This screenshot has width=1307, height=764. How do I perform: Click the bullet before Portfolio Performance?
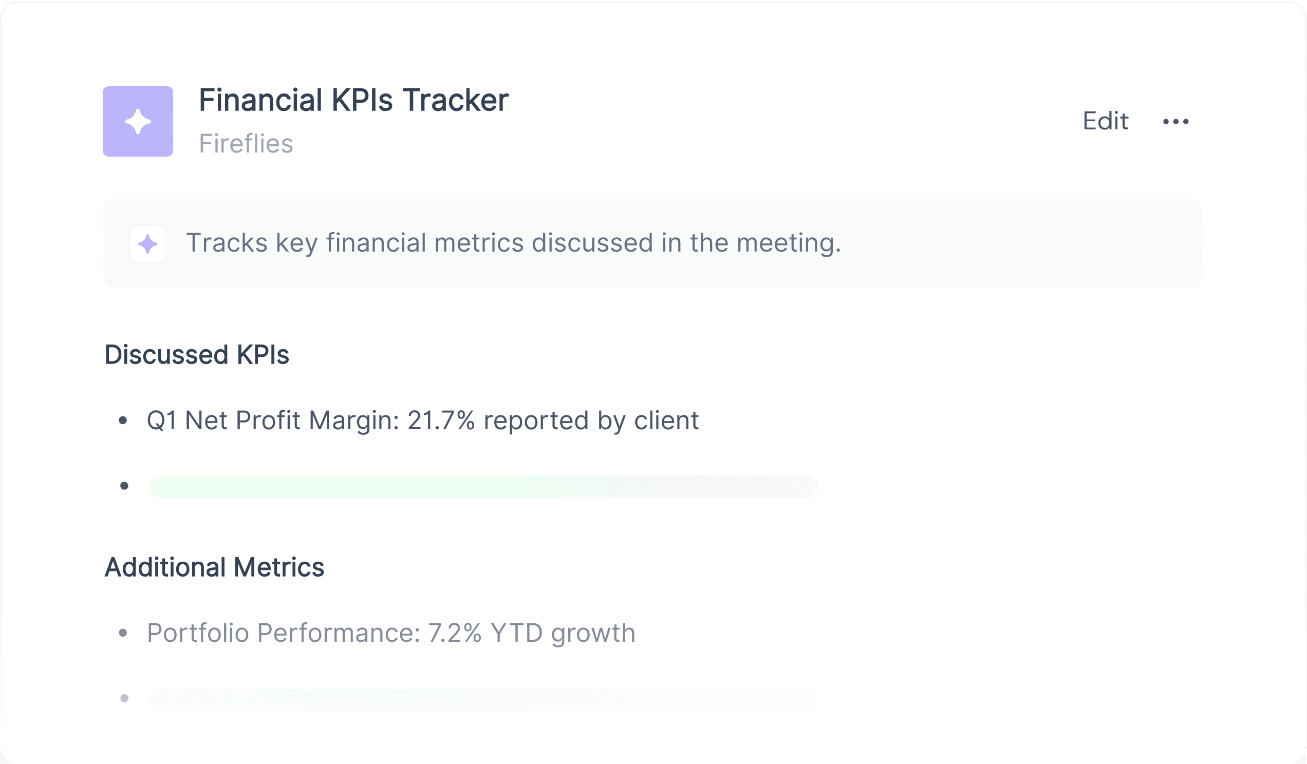pos(123,633)
